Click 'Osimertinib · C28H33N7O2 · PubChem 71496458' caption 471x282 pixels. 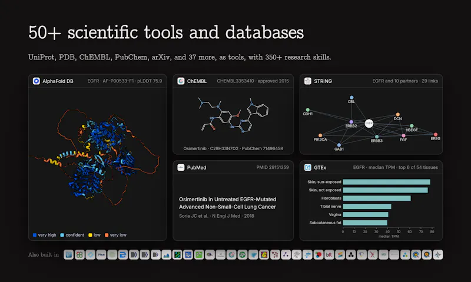coord(233,148)
